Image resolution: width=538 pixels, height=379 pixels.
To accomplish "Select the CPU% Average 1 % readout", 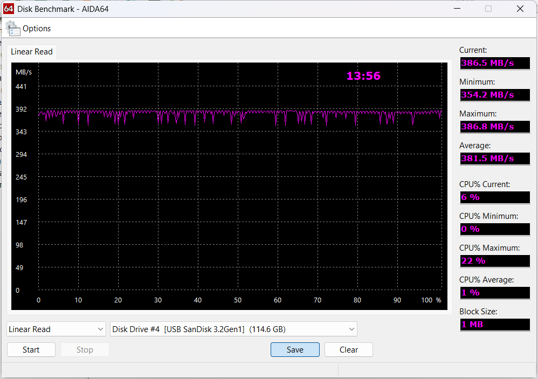I will click(x=494, y=293).
